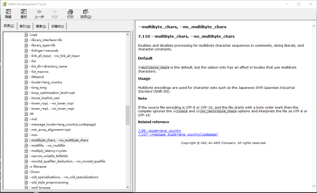This screenshot has width=317, height=193.
Task: Click the page icon beside --long_long
Action: [x=26, y=88]
